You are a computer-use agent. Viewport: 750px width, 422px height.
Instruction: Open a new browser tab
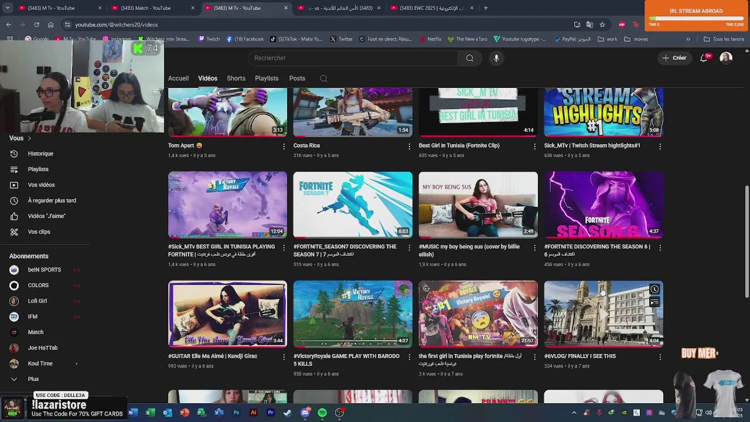coord(486,8)
